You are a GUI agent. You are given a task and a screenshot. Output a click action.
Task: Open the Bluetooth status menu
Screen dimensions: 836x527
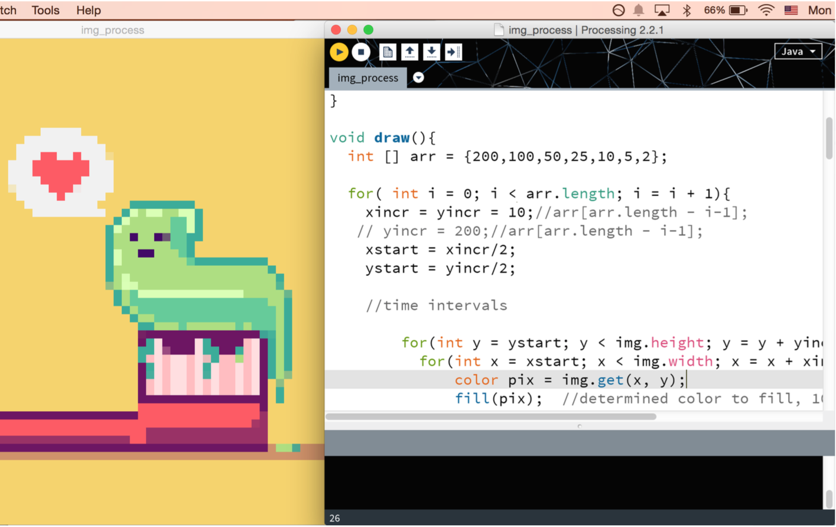click(x=686, y=10)
